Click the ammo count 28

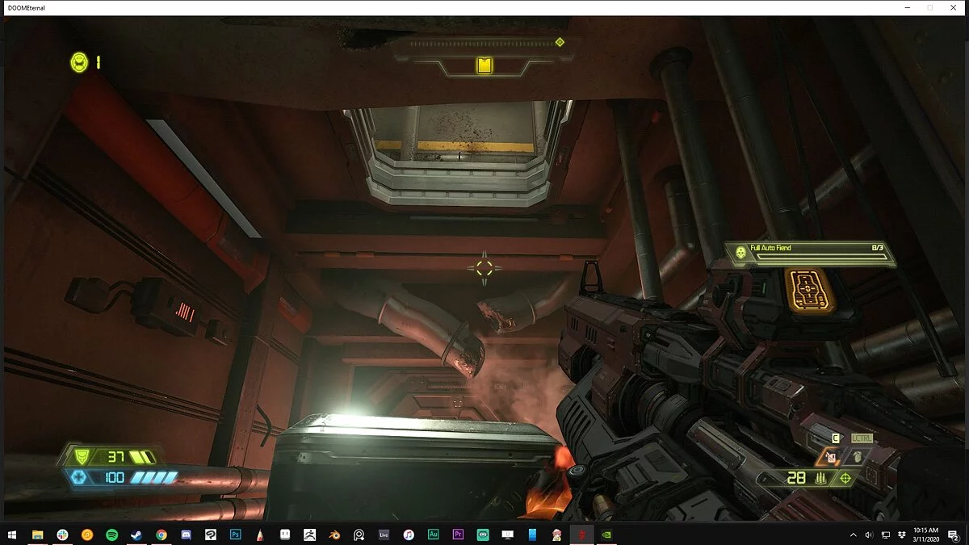(796, 478)
